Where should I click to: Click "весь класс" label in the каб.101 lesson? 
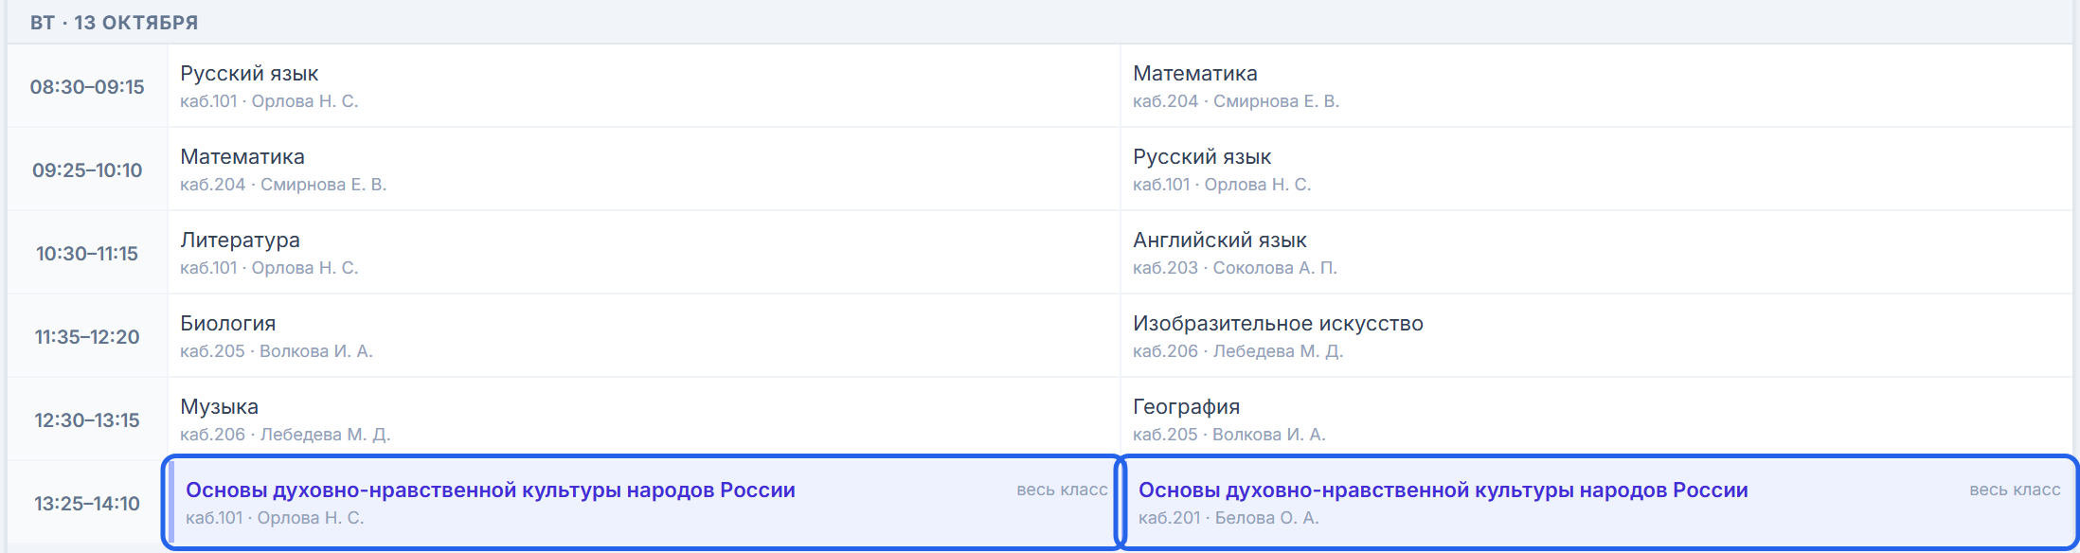1062,490
